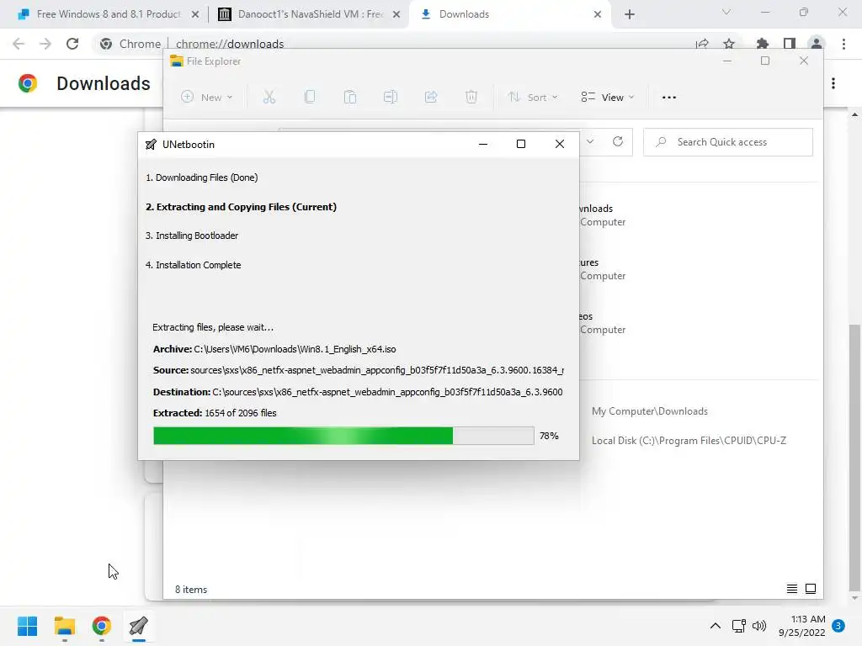Viewport: 862px width, 646px height.
Task: Click the Search Quick access field
Action: click(x=728, y=142)
